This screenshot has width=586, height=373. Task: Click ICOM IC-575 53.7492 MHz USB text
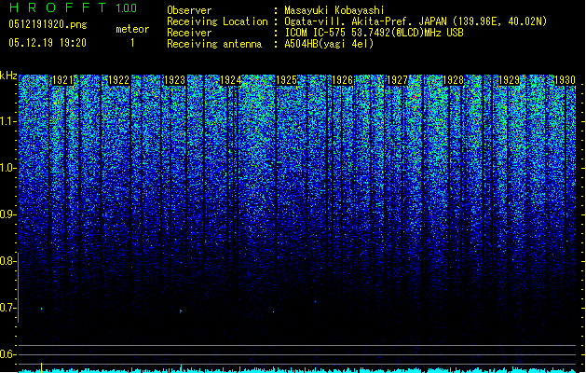click(x=374, y=33)
